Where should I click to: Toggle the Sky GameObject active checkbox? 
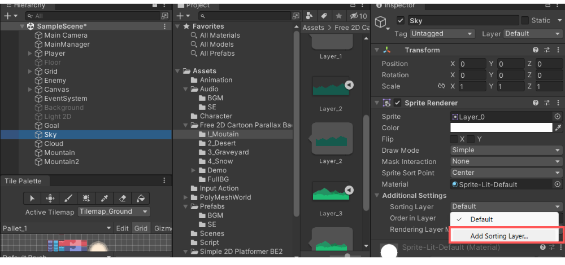(401, 21)
